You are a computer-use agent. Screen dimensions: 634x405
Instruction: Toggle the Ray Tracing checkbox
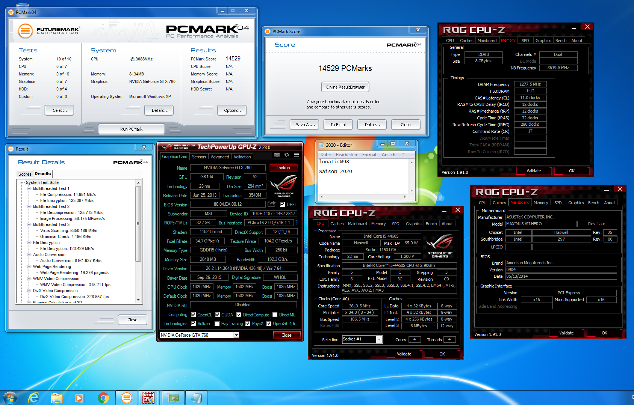[x=217, y=324]
